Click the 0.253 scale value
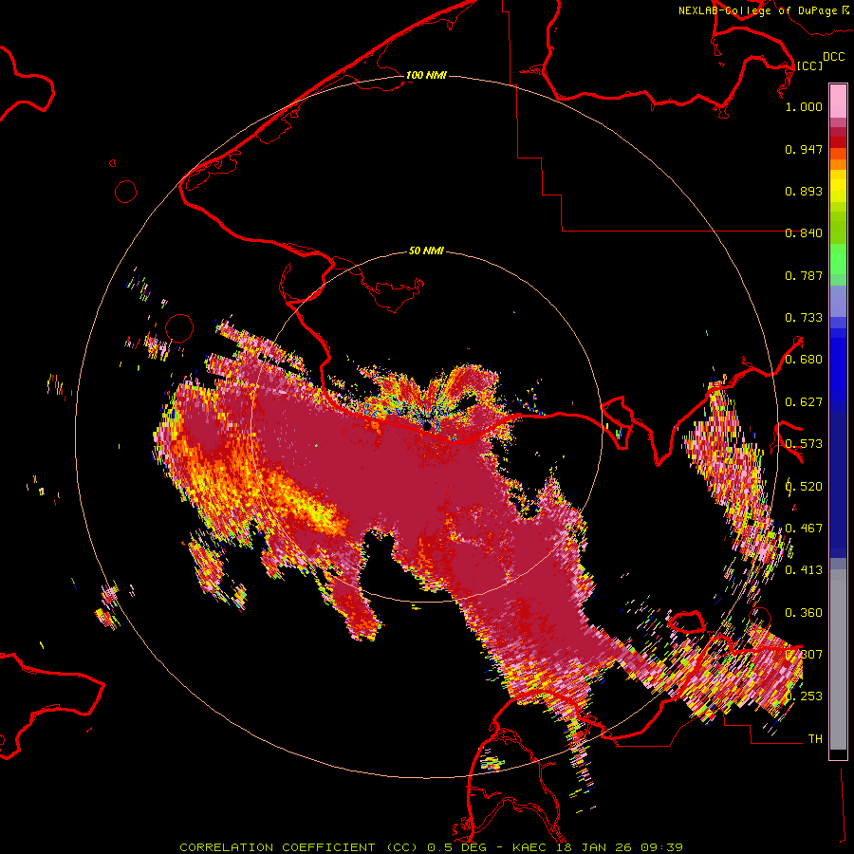Viewport: 854px width, 854px height. click(804, 696)
